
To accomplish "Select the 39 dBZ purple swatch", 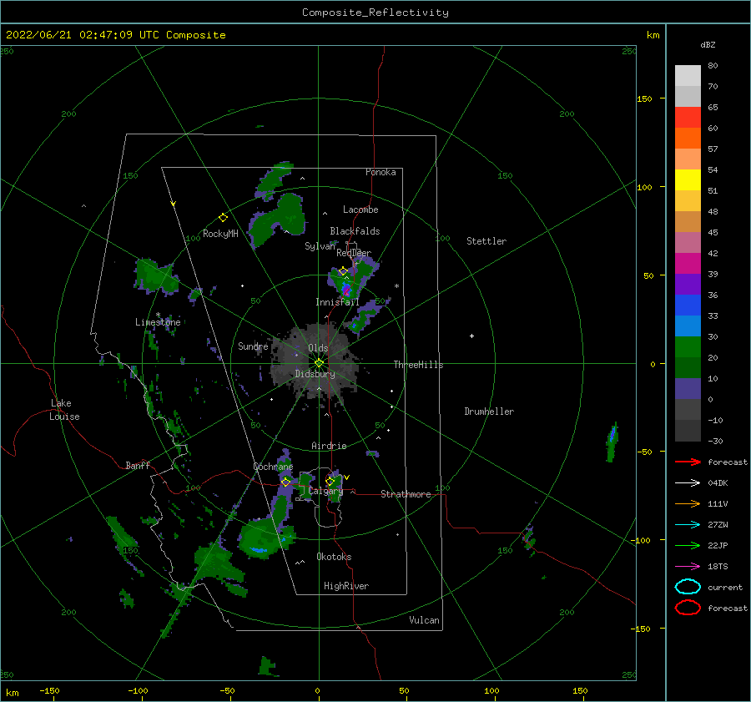I will (x=688, y=284).
